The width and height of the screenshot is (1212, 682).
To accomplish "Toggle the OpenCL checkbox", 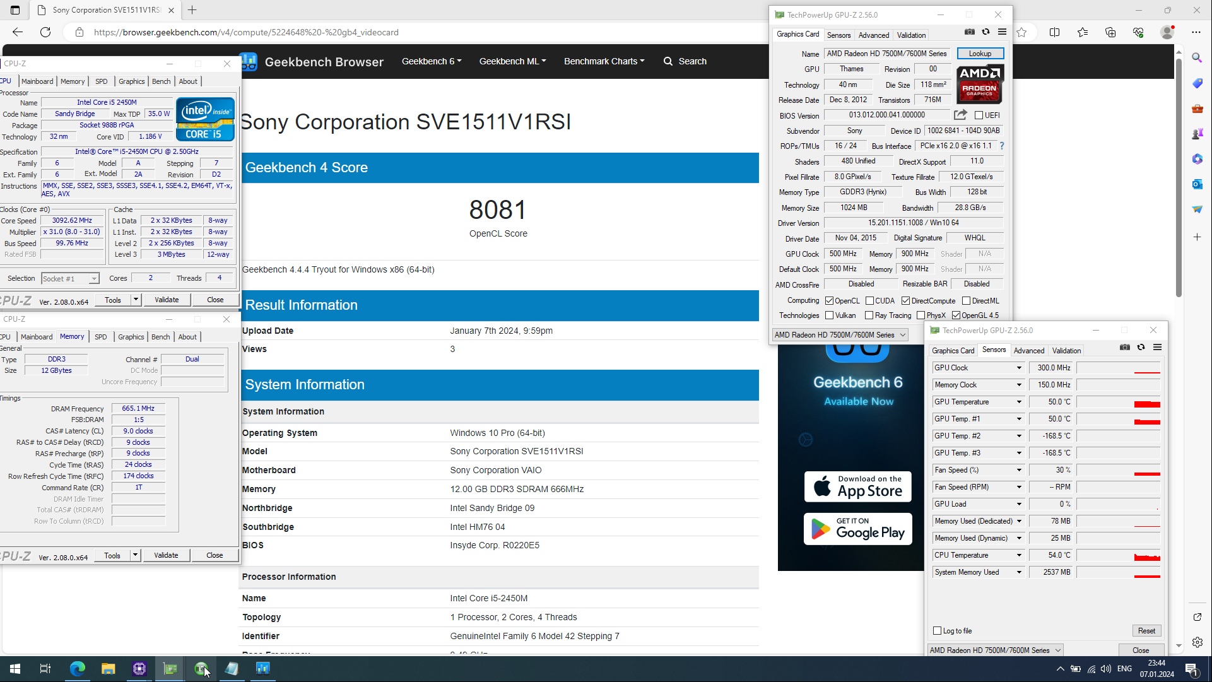I will (x=830, y=301).
